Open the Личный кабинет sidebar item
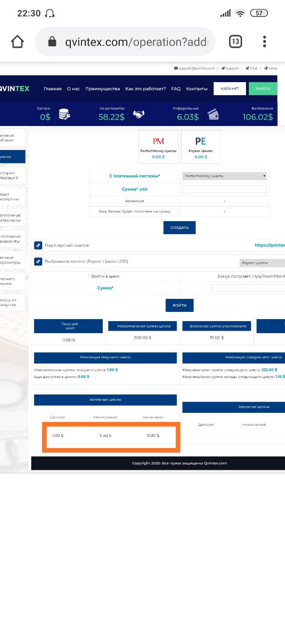This screenshot has height=618, width=285. (x=13, y=138)
